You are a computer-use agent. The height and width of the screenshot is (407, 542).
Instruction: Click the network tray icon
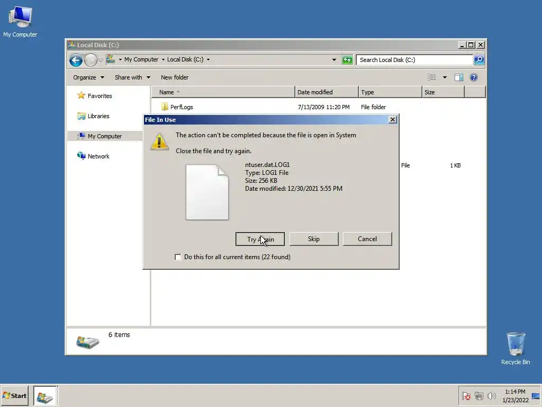478,395
